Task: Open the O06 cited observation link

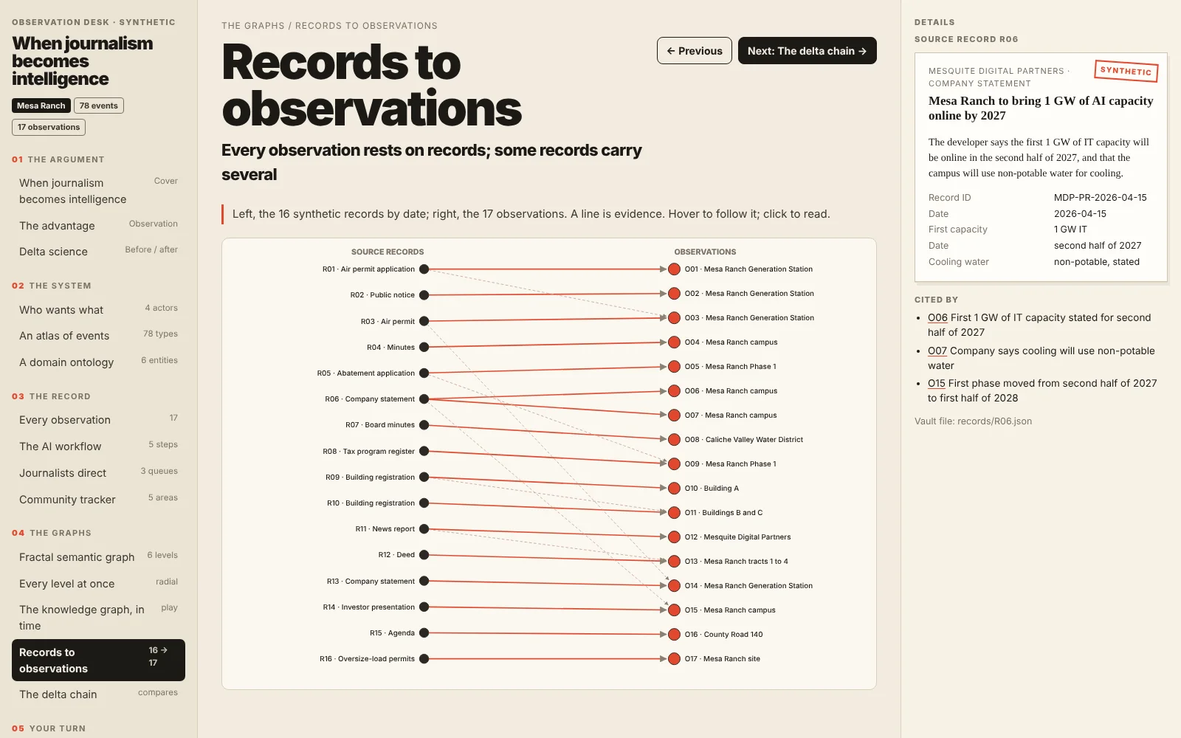Action: coord(937,317)
